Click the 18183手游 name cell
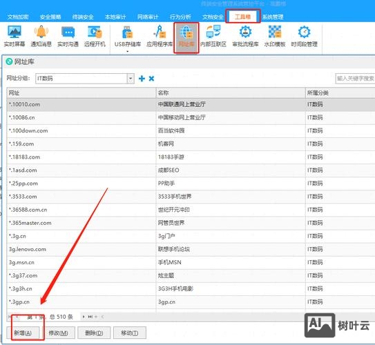 [231, 157]
